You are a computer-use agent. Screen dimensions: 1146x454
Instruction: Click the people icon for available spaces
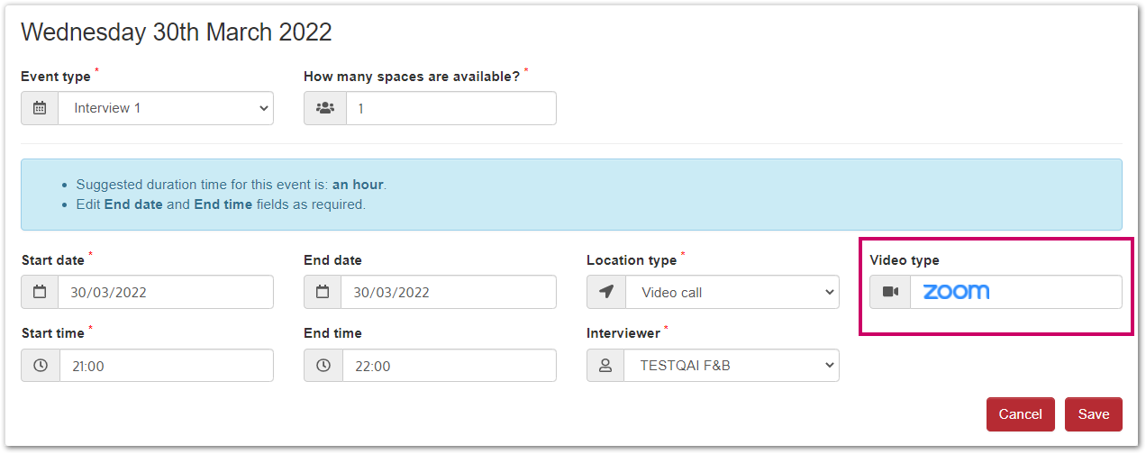(x=325, y=108)
